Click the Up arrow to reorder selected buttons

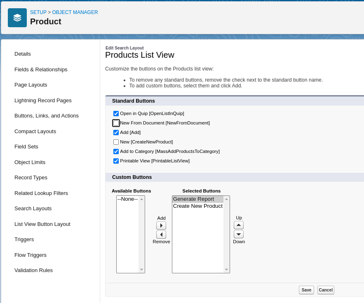click(239, 225)
